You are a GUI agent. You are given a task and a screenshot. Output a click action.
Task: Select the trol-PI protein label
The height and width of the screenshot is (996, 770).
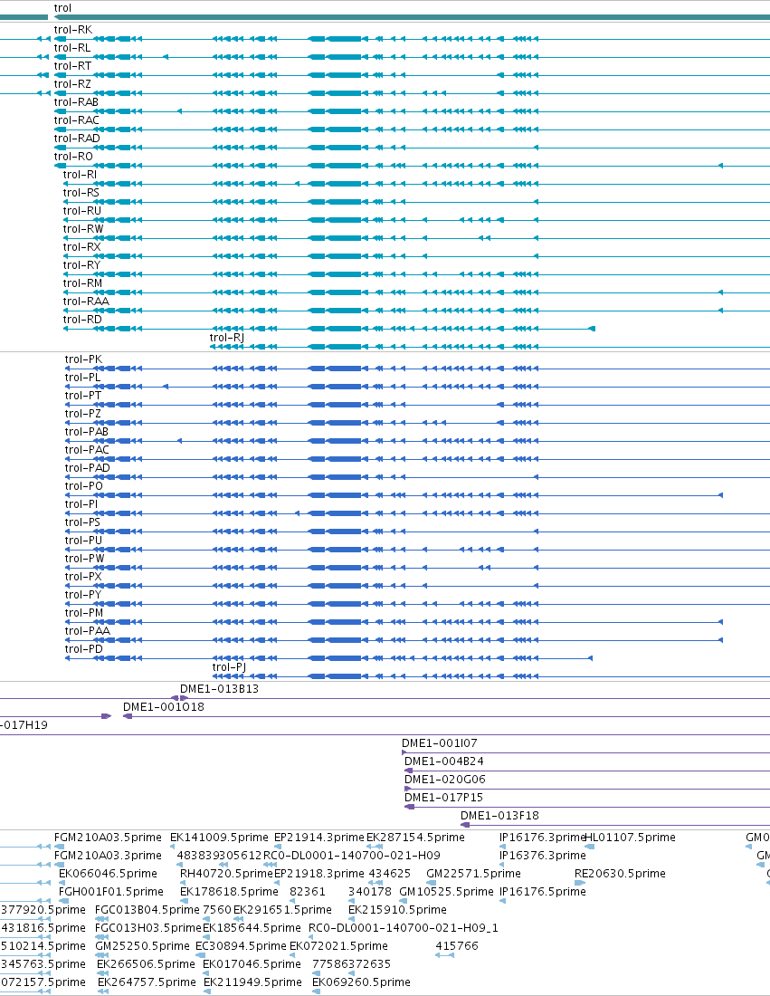click(81, 504)
